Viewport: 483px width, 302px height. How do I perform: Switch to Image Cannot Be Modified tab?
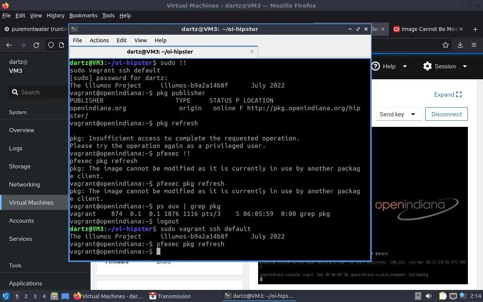[428, 29]
